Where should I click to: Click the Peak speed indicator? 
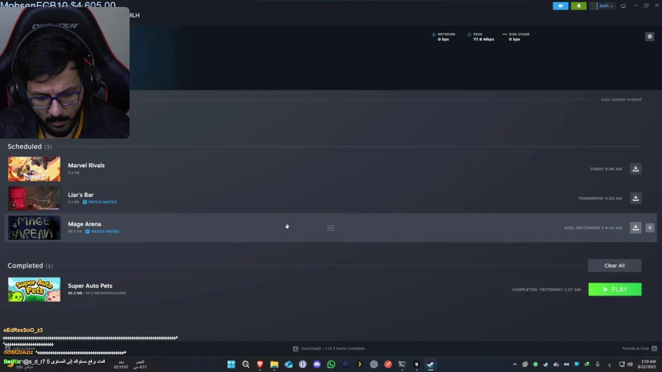click(480, 37)
